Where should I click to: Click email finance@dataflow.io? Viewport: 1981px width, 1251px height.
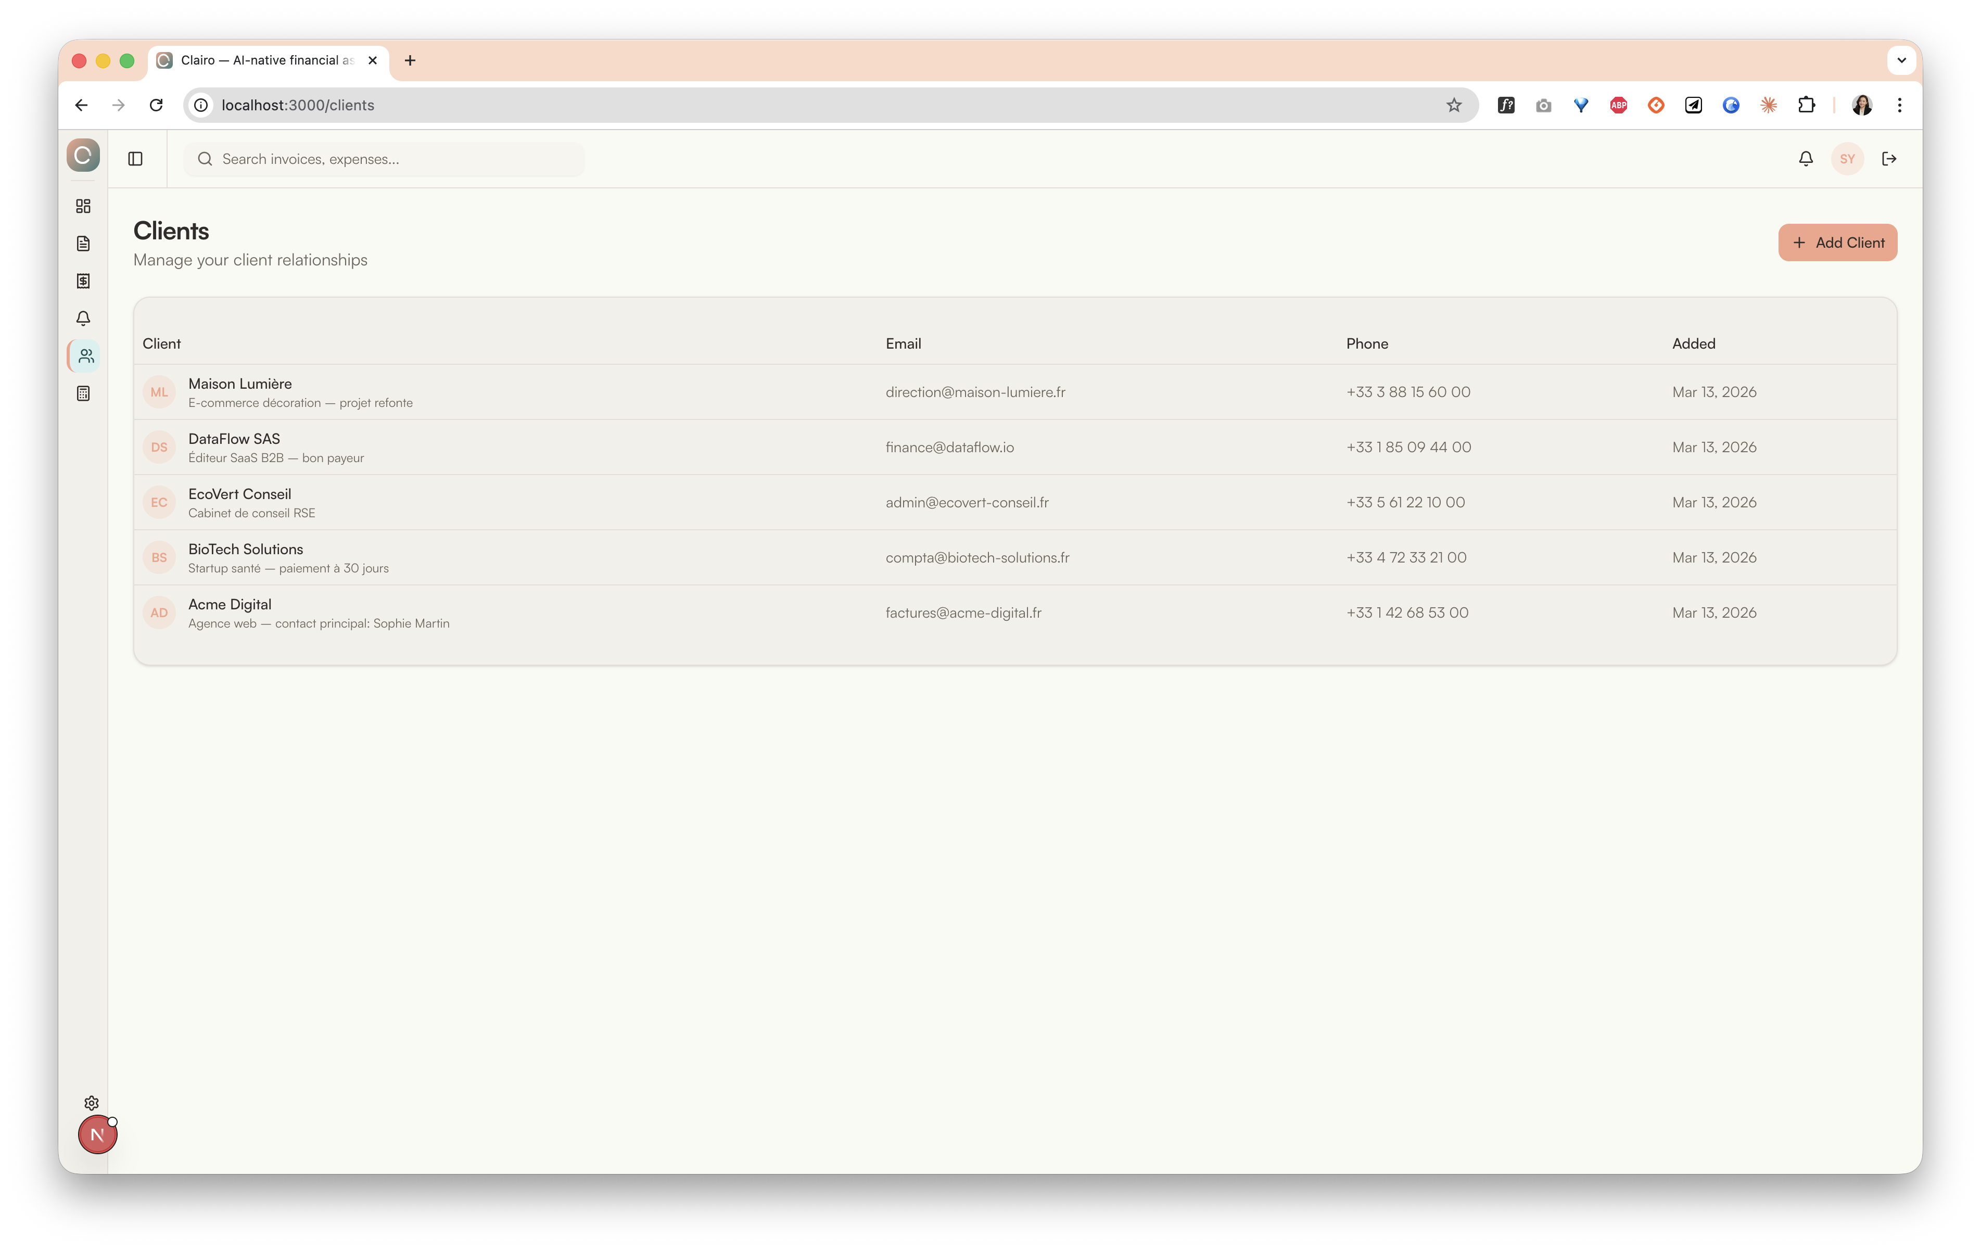(x=949, y=448)
